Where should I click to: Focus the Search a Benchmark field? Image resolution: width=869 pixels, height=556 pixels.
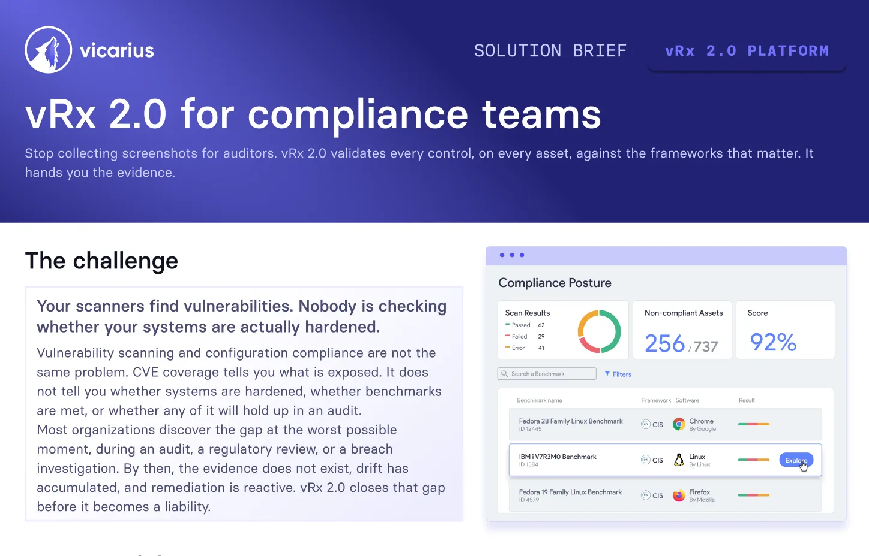547,374
